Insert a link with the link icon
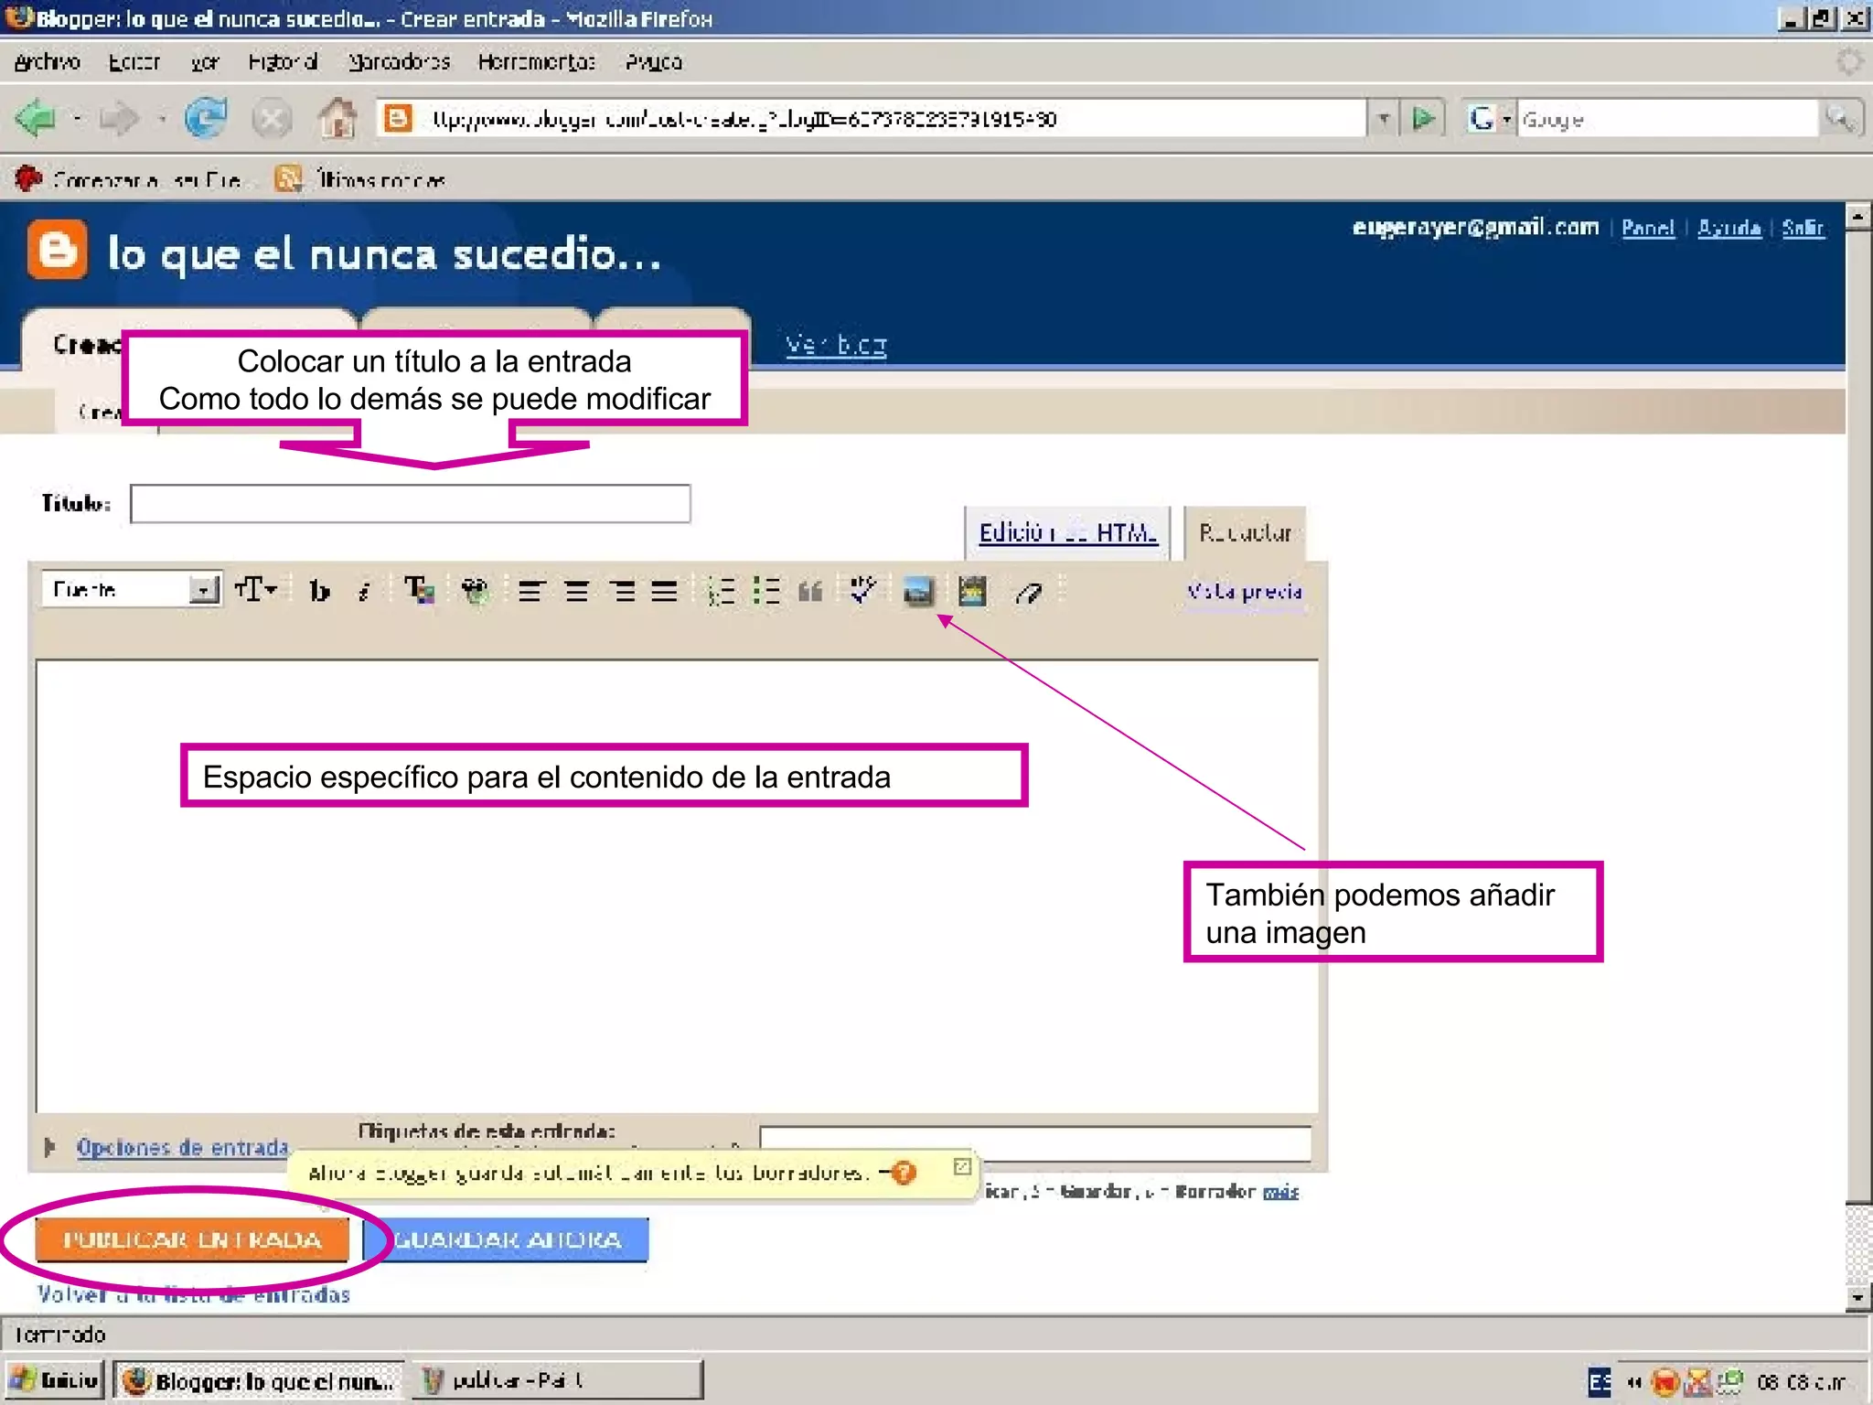Viewport: 1873px width, 1405px height. (x=475, y=591)
